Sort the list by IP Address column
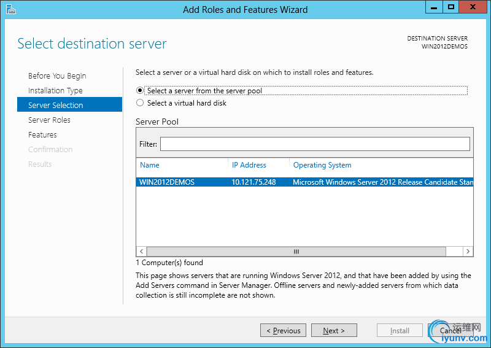 click(249, 165)
